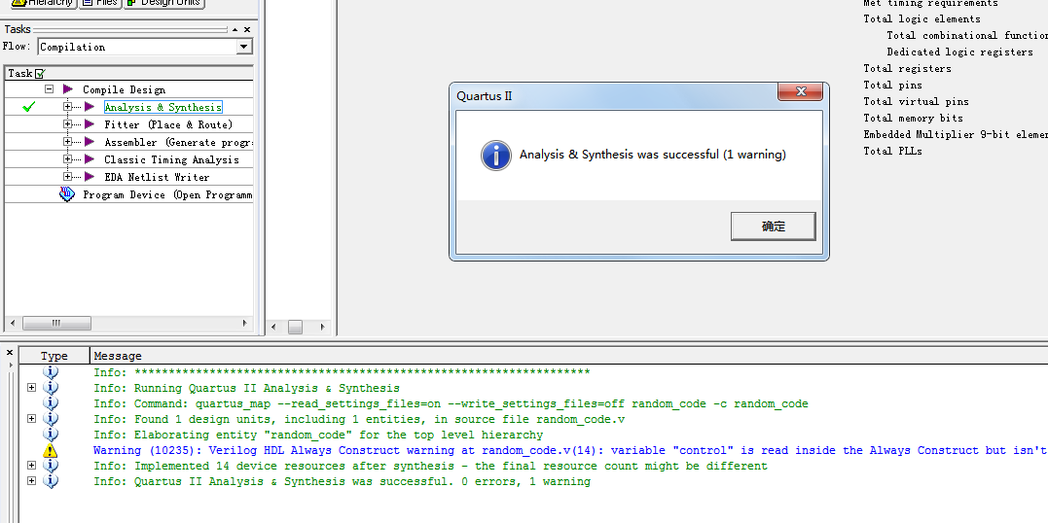
Task: Click middle pane scrollbar right arrow
Action: [323, 328]
